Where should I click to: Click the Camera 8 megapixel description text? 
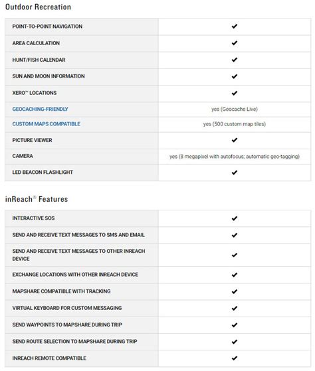[x=235, y=157]
